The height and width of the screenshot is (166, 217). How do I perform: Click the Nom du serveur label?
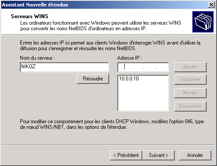point(37,58)
